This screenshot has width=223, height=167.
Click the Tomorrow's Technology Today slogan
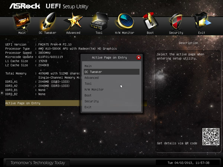(x=38, y=163)
